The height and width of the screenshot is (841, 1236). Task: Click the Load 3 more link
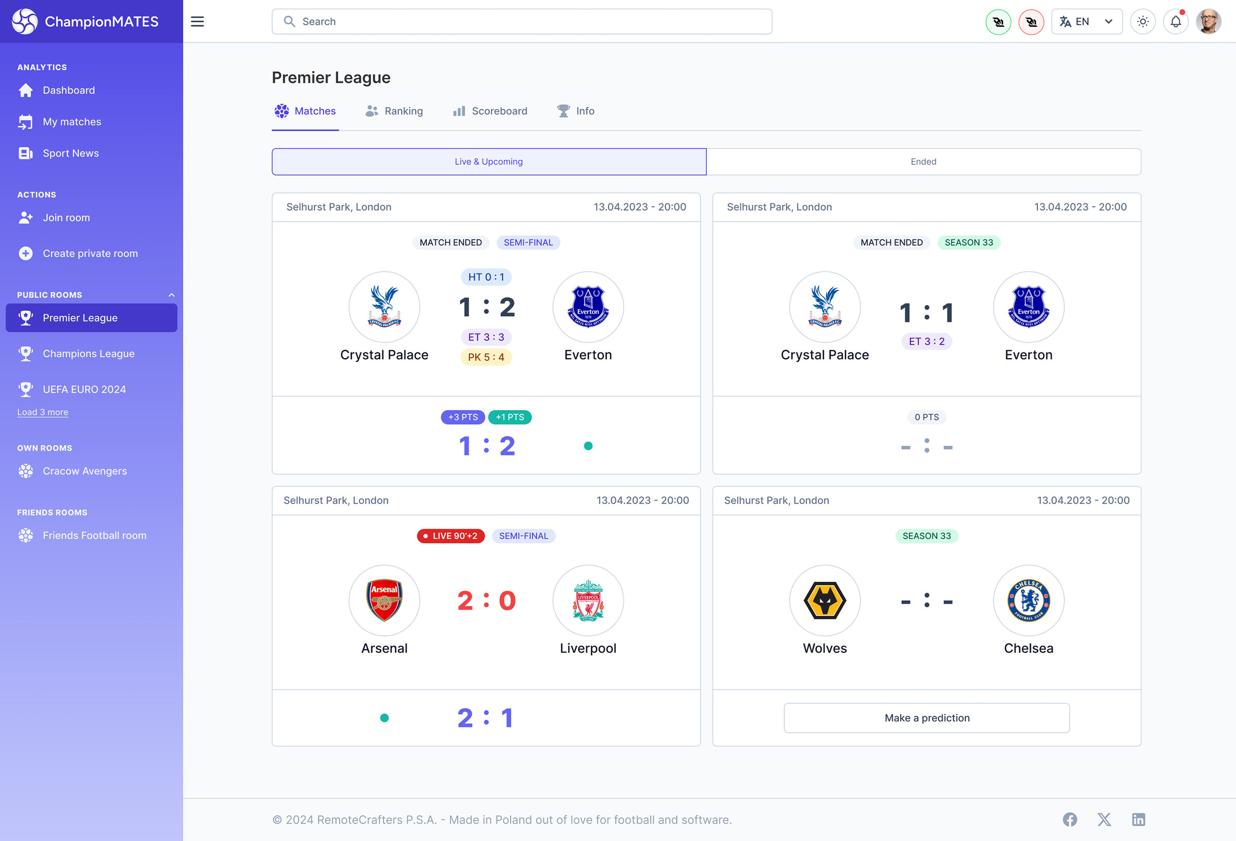click(x=43, y=413)
